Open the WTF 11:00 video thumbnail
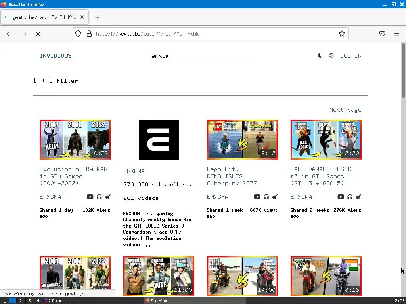 [x=159, y=276]
